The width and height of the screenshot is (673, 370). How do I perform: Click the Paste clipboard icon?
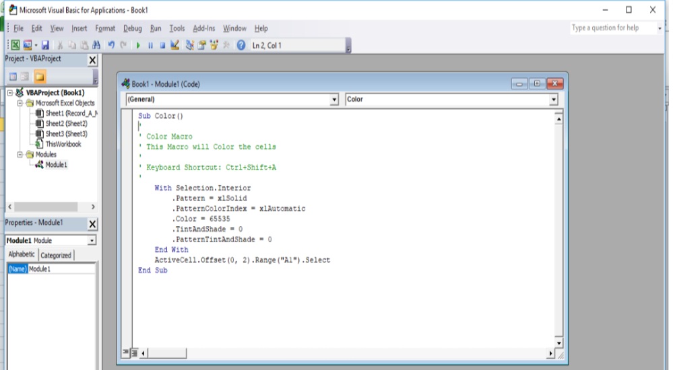[x=85, y=45]
